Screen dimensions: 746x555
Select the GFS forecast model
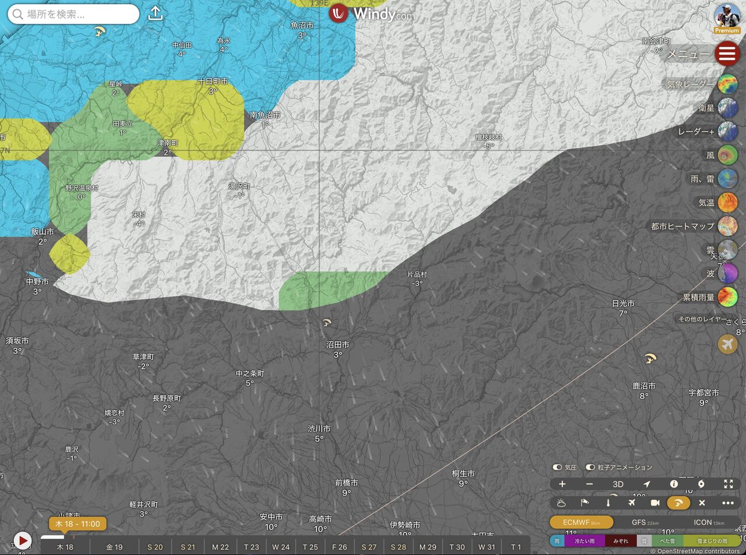point(645,522)
